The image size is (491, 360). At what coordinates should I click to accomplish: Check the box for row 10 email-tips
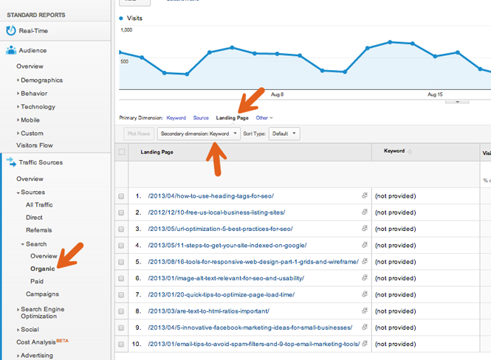[121, 344]
